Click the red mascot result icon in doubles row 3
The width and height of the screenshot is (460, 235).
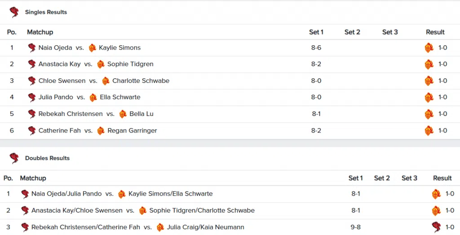[436, 227]
